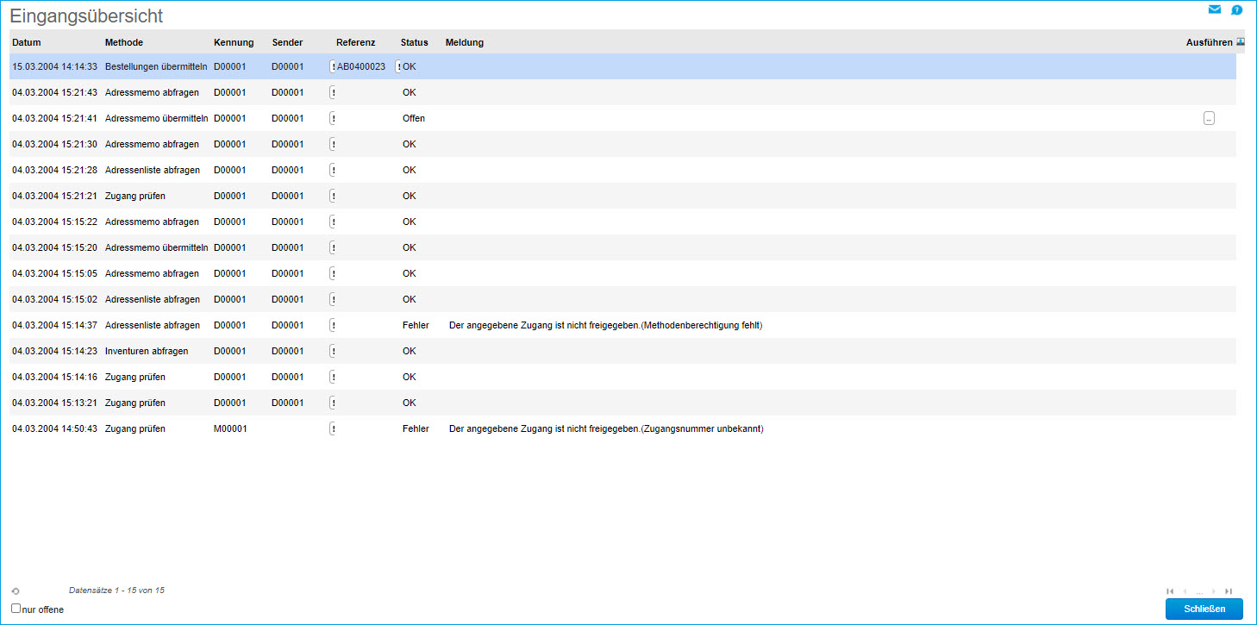Go to the last page of records
This screenshot has height=625, width=1257.
click(x=1229, y=591)
